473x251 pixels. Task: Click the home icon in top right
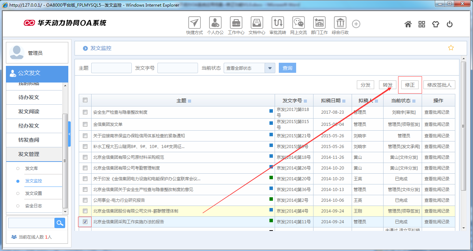click(408, 24)
